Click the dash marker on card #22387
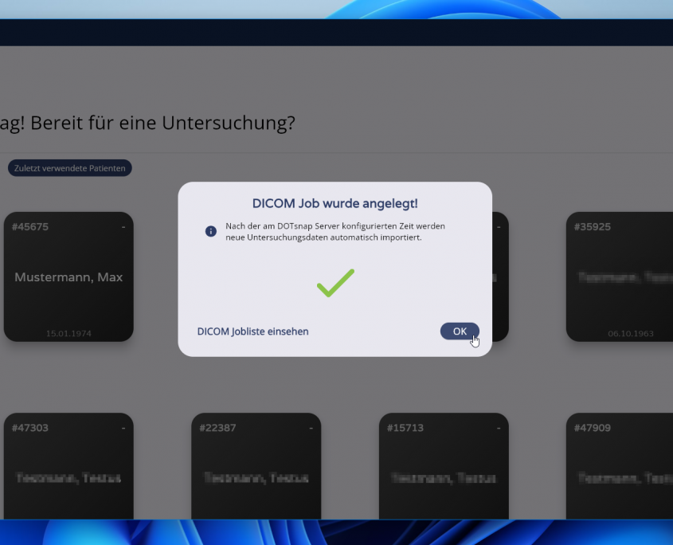This screenshot has height=545, width=673. tap(311, 428)
